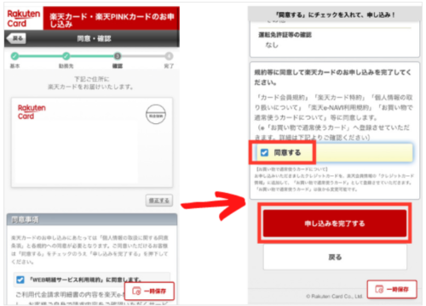Click the Rakuten Card image in the address preview

32,112
